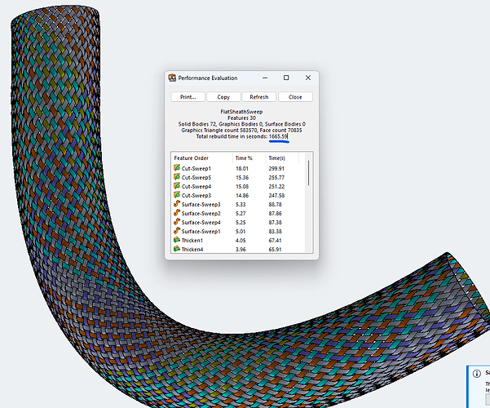The height and width of the screenshot is (408, 490).
Task: Click the Surface-Sweep3 feature icon
Action: click(x=177, y=205)
